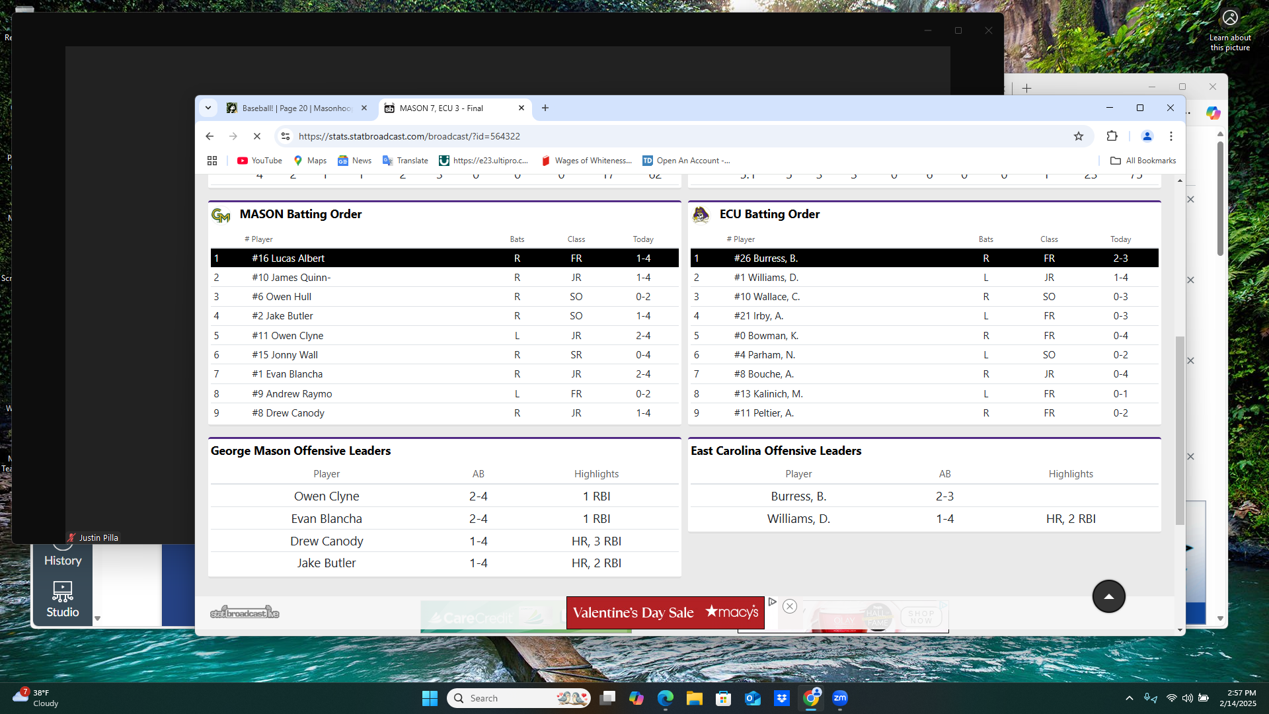Select the #13 Kalinich, M. row
This screenshot has height=714, width=1269.
[925, 394]
